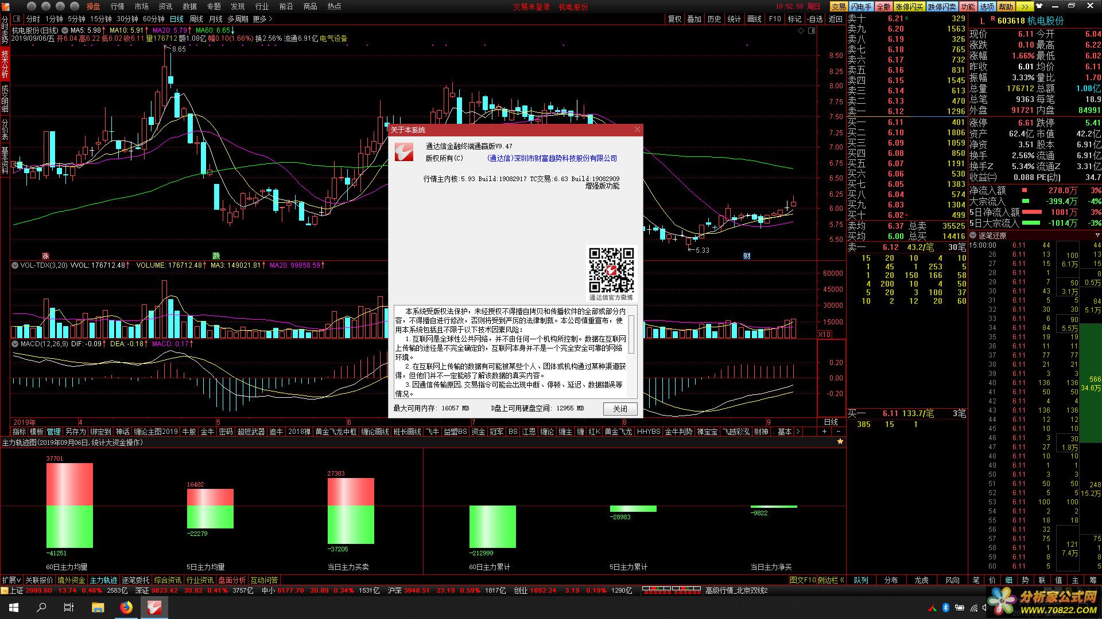
Task: Click the 画线 toolbar button
Action: (755, 19)
